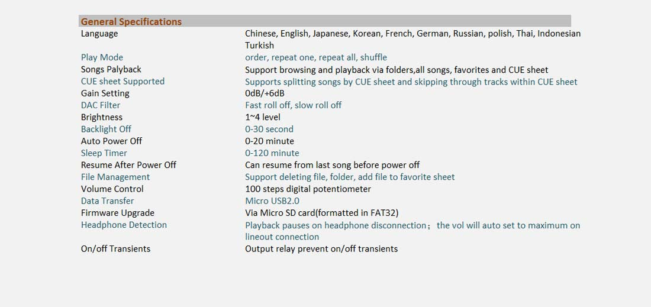This screenshot has height=307, width=651.
Task: Select the On/off Transients label
Action: coord(115,249)
